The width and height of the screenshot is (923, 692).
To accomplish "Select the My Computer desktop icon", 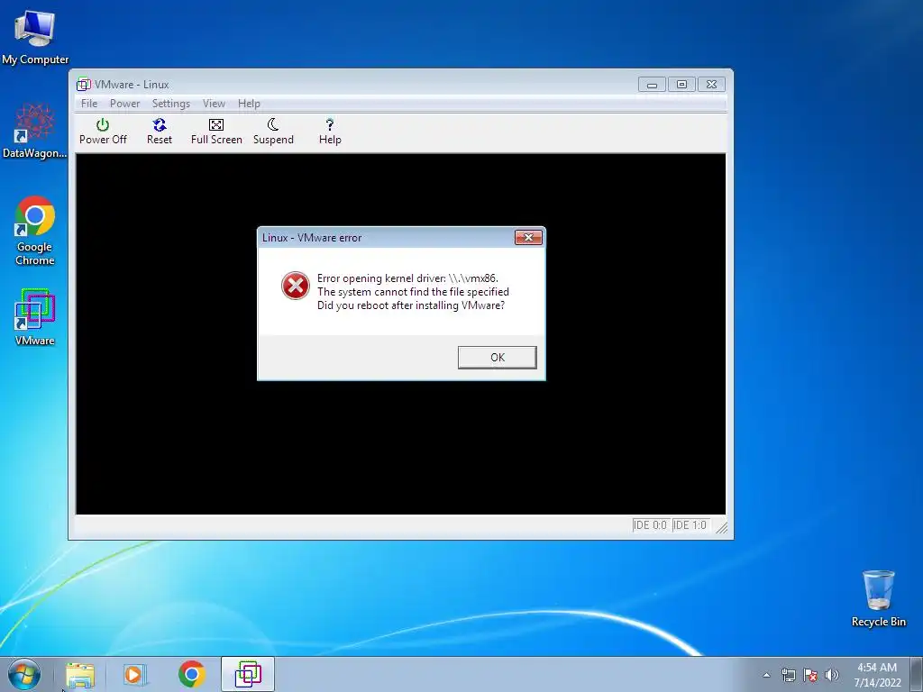I will tap(35, 37).
